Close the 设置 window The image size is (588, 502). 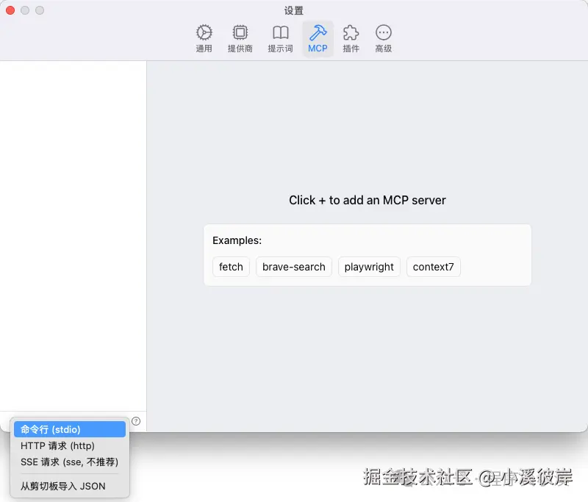click(x=9, y=10)
